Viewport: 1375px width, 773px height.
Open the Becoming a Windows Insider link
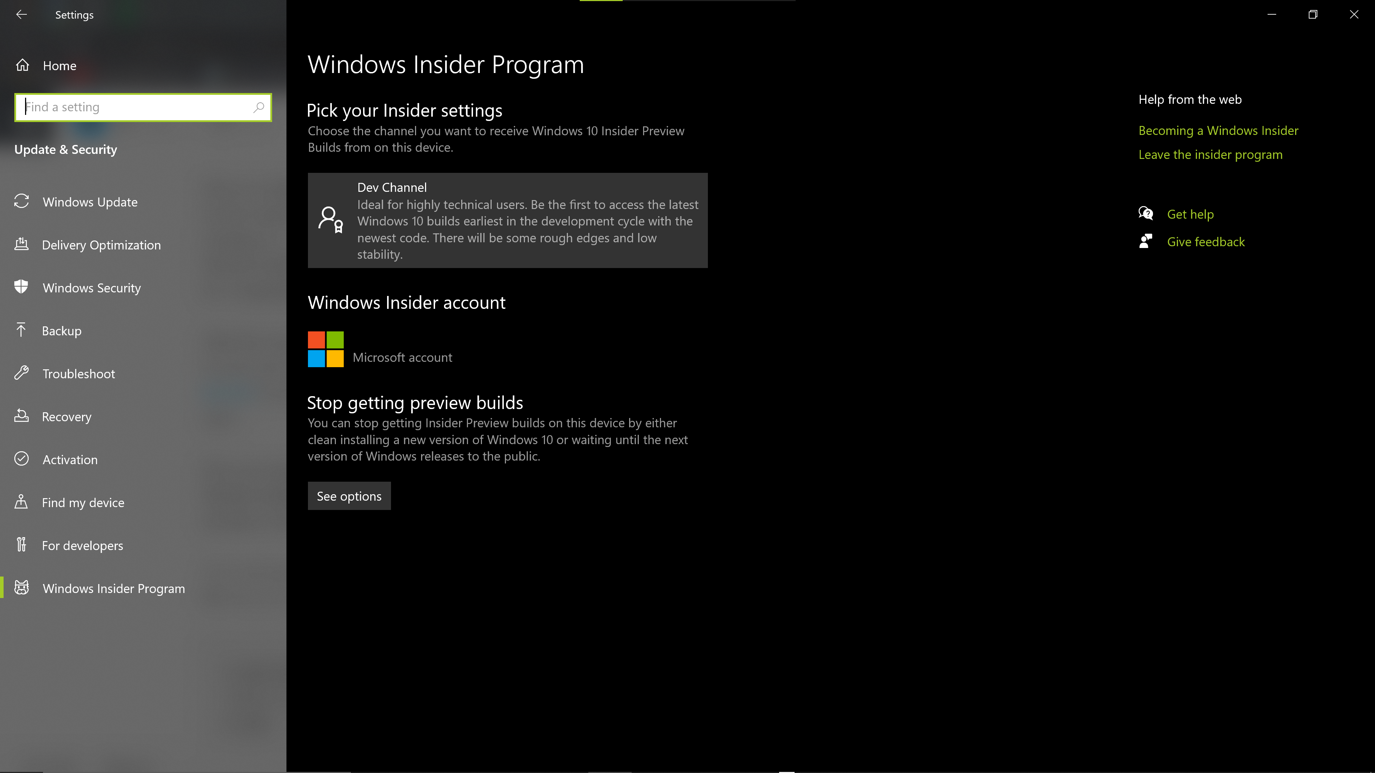pyautogui.click(x=1218, y=131)
